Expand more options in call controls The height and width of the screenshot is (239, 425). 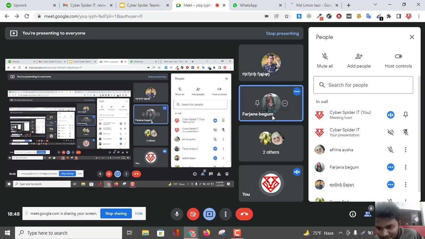click(225, 214)
